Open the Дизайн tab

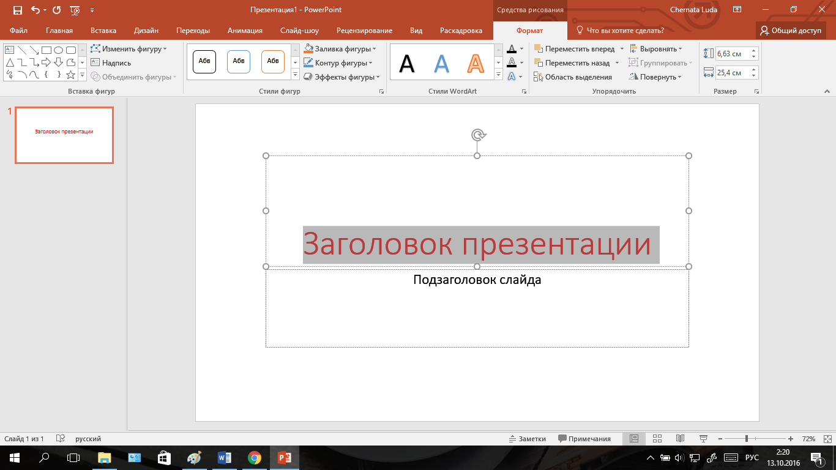[146, 31]
